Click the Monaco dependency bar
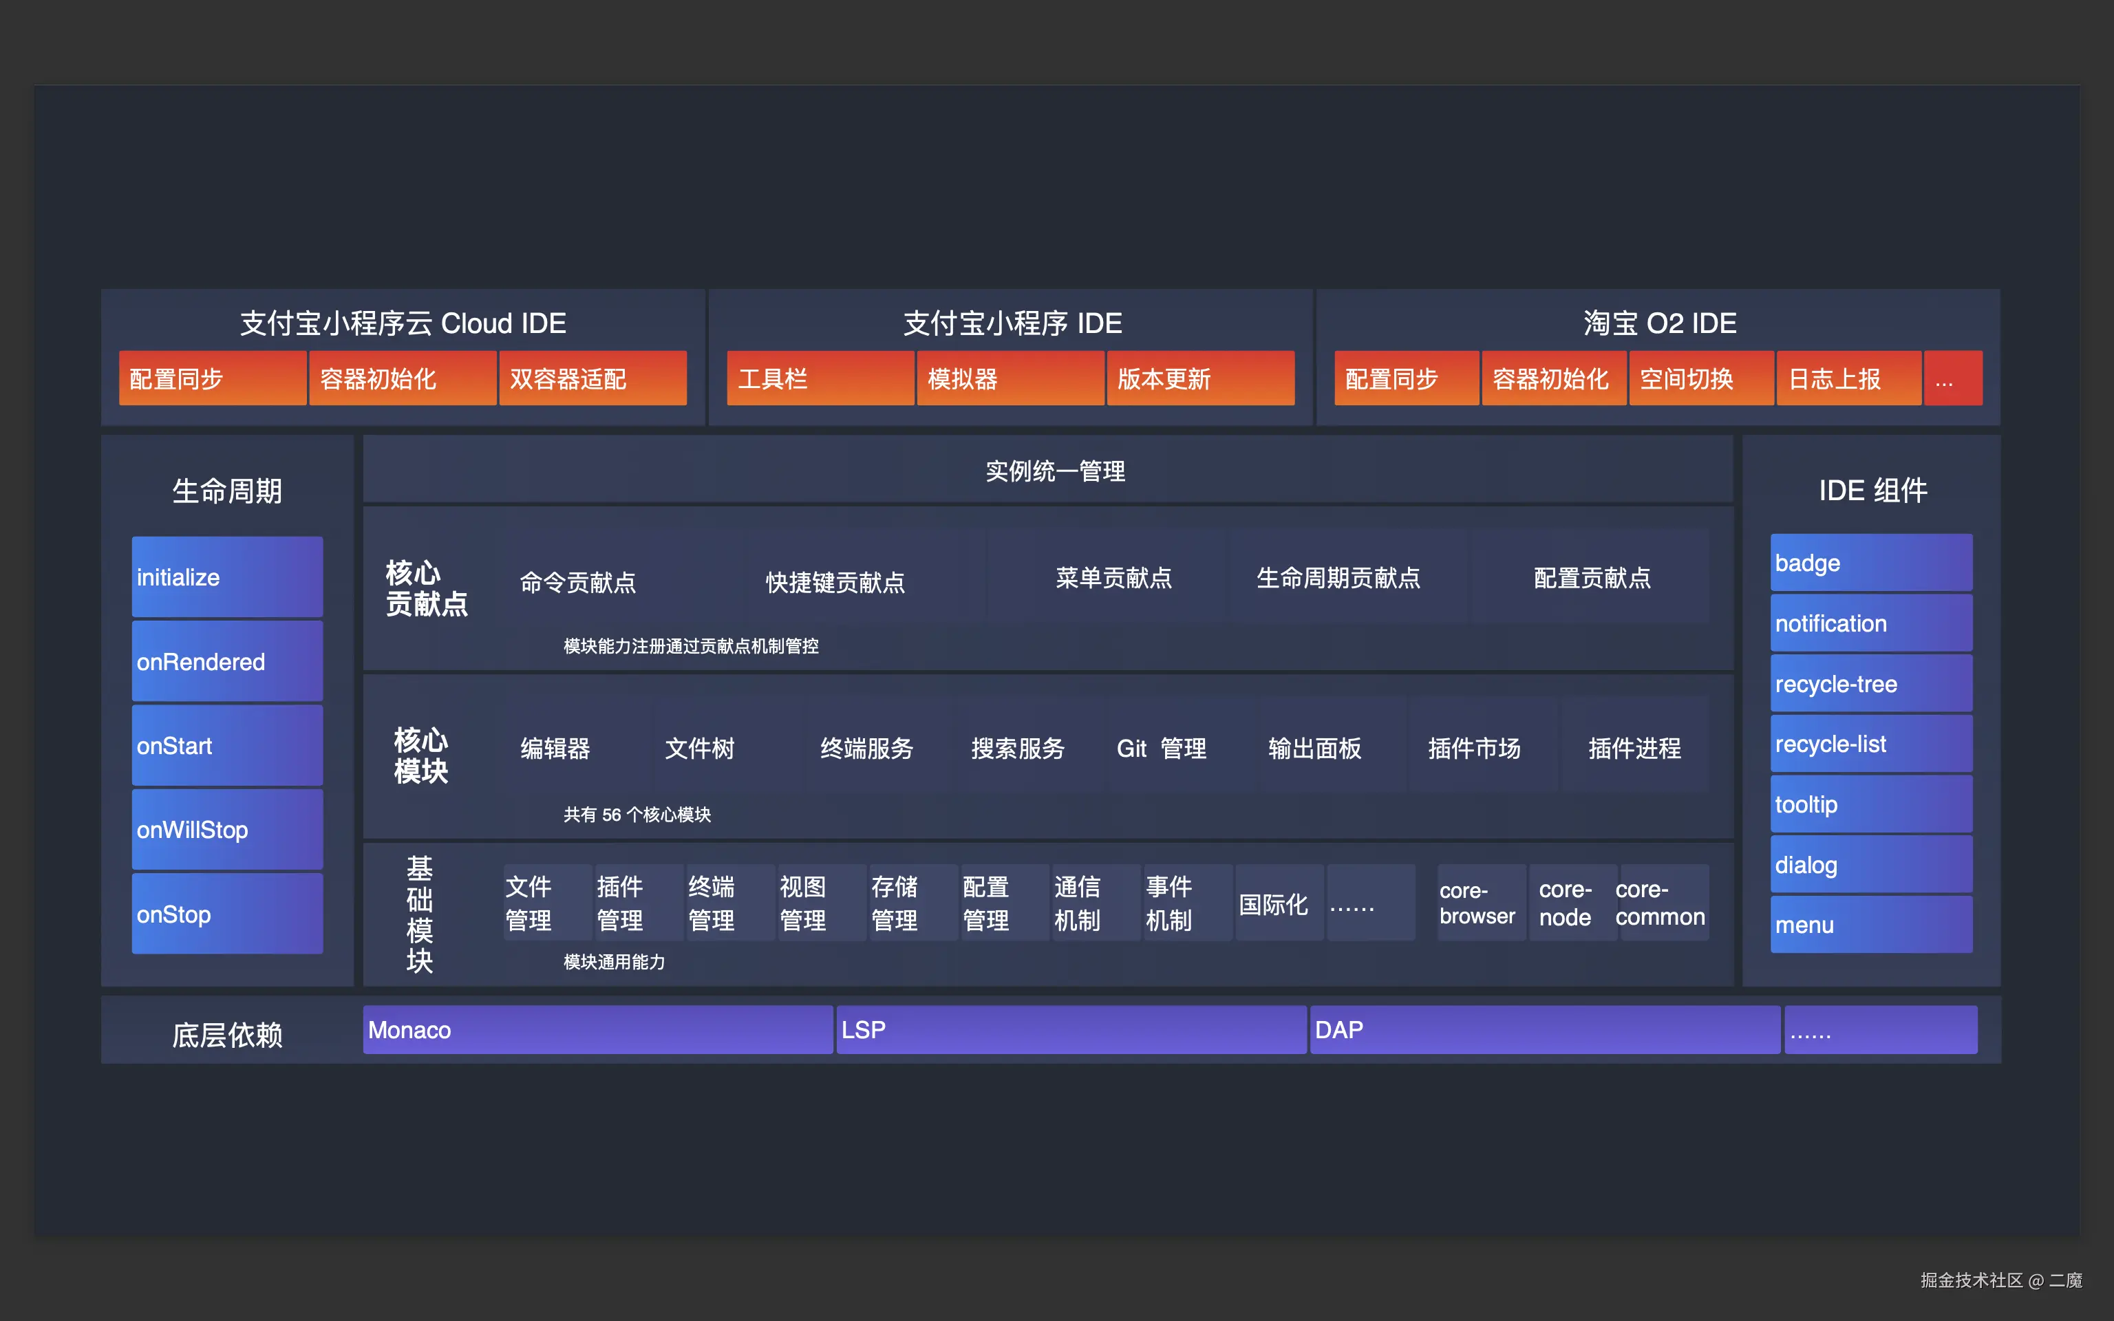Screen dimensions: 2114x1321 (597, 1029)
